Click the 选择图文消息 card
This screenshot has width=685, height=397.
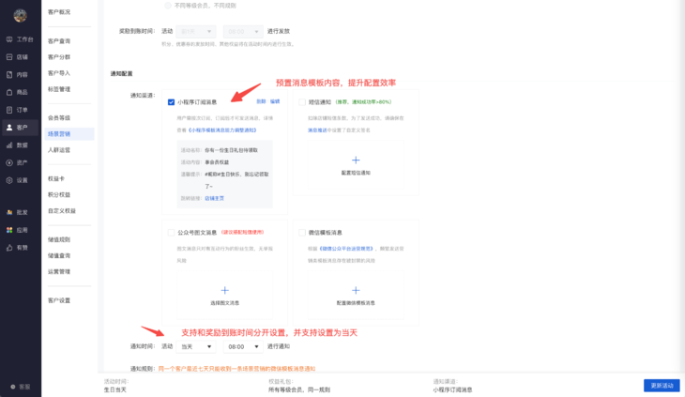[224, 296]
